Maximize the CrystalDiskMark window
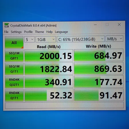The image size is (129, 129). [x=107, y=25]
